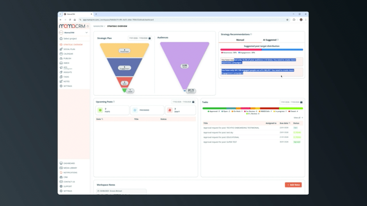The width and height of the screenshot is (367, 206).
Task: Open the Calendar sidebar item
Action: click(68, 54)
